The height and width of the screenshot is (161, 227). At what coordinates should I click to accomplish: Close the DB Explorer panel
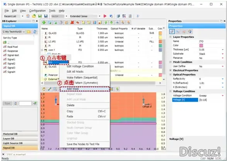[37, 21]
